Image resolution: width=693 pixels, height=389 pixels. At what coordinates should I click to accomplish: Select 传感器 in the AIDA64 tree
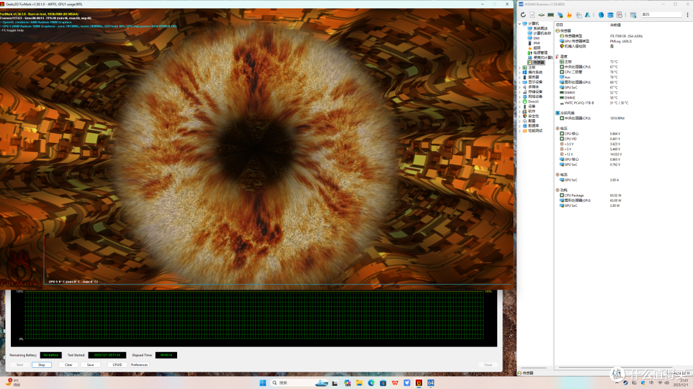point(536,63)
